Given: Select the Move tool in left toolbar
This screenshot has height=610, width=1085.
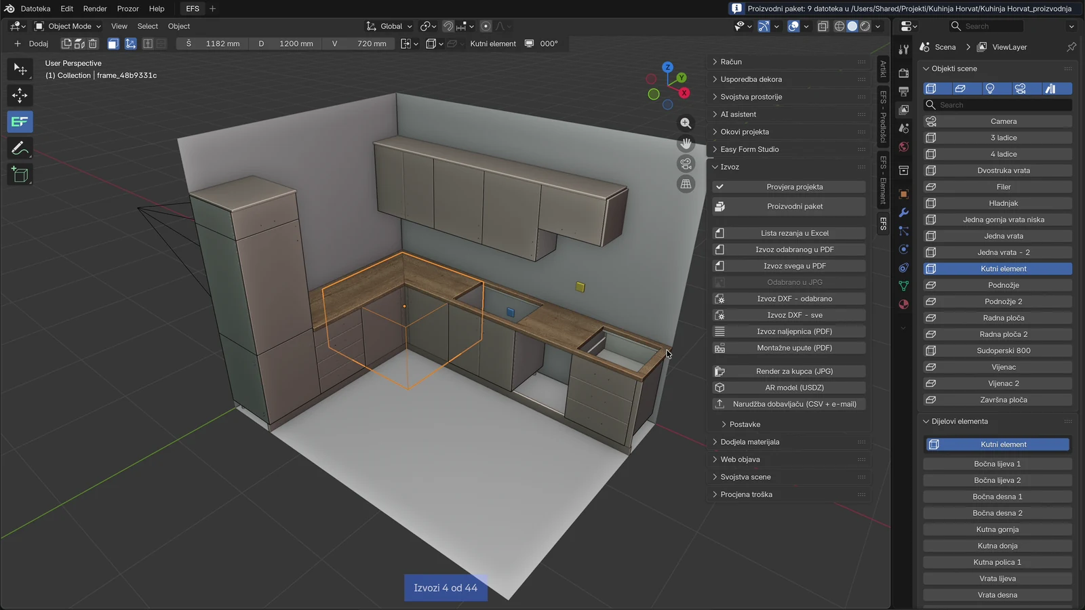Looking at the screenshot, I should point(20,96).
